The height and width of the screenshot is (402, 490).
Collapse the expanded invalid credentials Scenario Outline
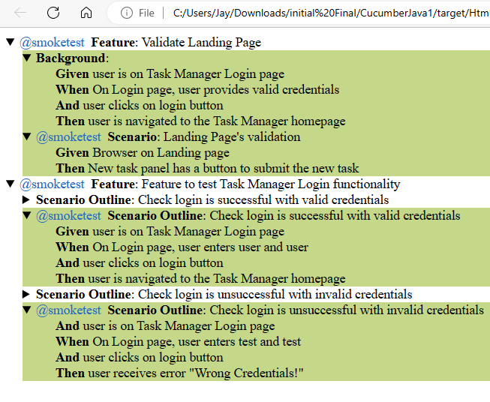[x=27, y=310]
